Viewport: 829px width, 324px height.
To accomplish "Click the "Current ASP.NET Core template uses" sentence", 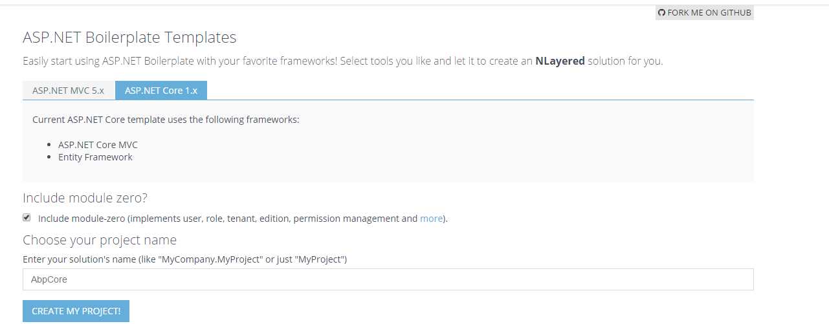I will click(x=166, y=120).
